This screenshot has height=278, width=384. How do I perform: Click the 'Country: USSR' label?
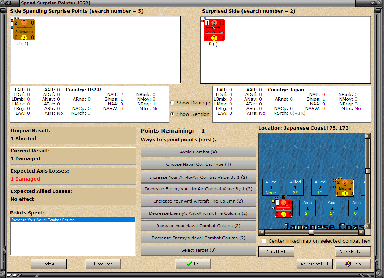83,90
